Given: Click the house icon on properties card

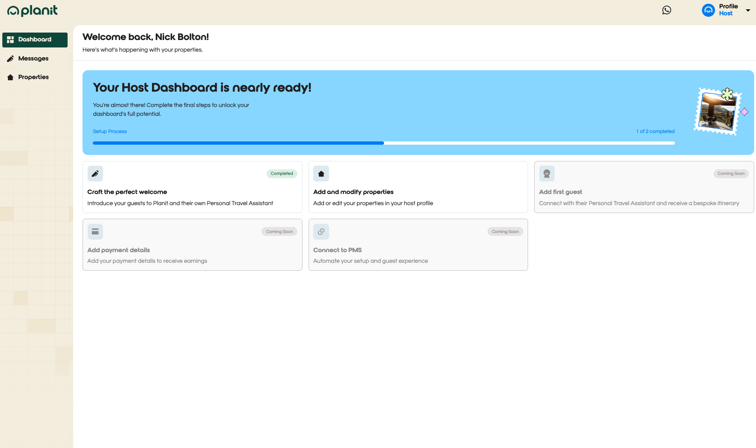Looking at the screenshot, I should click(x=321, y=174).
